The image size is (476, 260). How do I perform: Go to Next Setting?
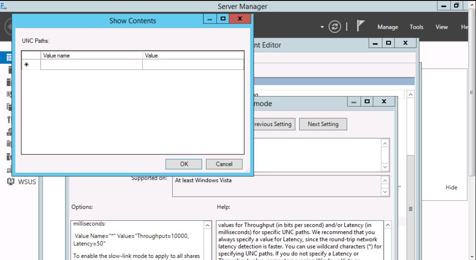tap(323, 124)
